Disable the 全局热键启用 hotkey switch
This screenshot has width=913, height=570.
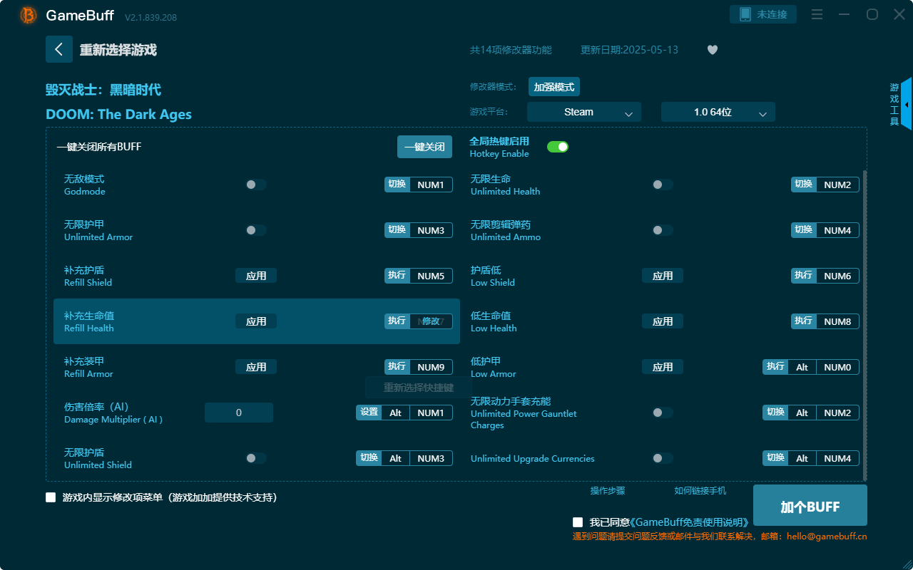(557, 146)
